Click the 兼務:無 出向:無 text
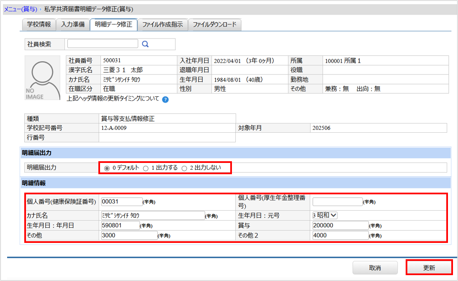 (353, 89)
